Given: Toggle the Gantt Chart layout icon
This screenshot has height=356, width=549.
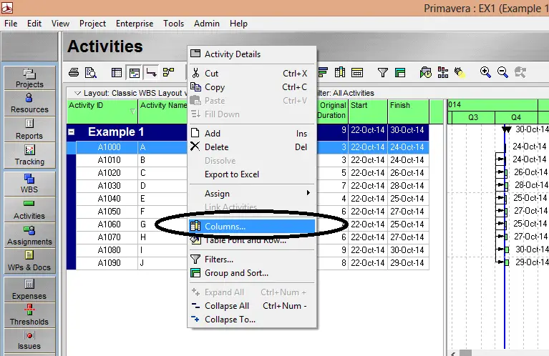Looking at the screenshot, I should point(135,72).
